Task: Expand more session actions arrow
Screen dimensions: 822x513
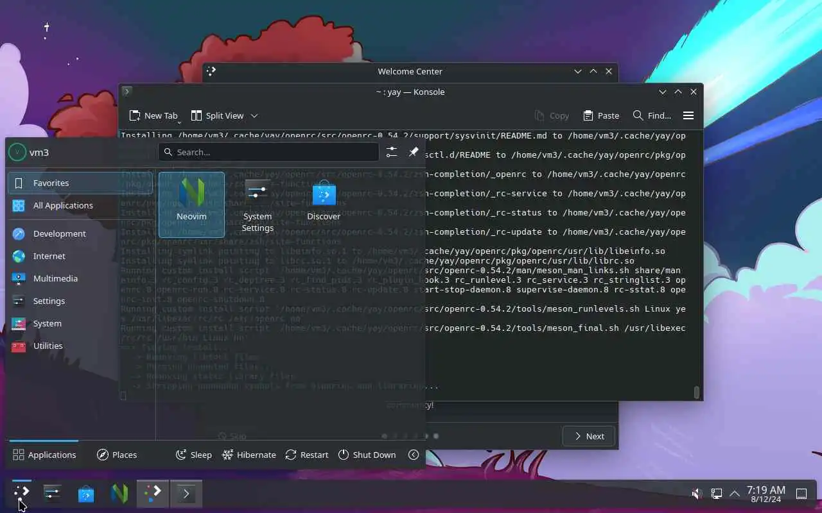Action: pos(414,455)
